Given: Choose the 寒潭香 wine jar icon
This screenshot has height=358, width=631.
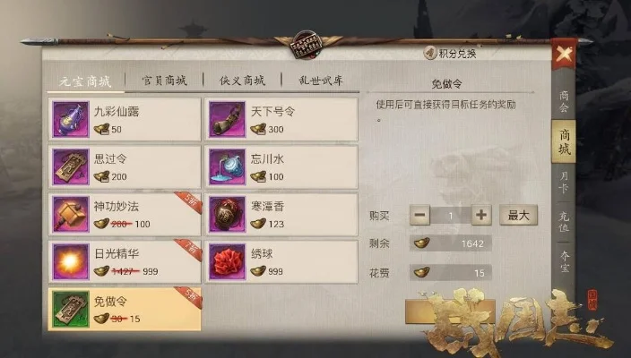Looking at the screenshot, I should 227,214.
